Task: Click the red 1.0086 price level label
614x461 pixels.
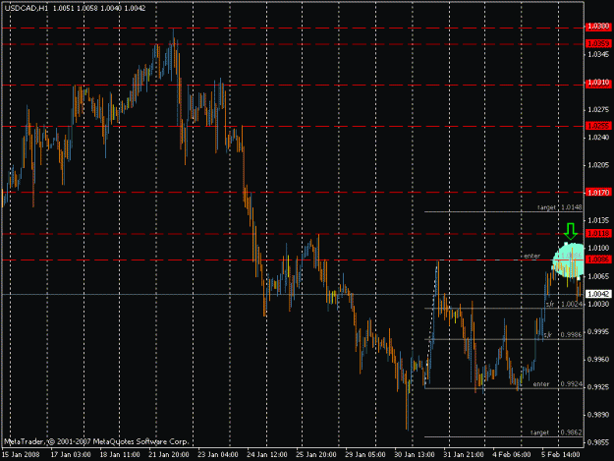Action: coord(598,259)
